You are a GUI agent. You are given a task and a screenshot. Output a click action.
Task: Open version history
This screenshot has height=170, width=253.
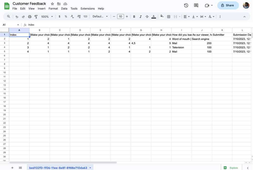[x=186, y=5]
